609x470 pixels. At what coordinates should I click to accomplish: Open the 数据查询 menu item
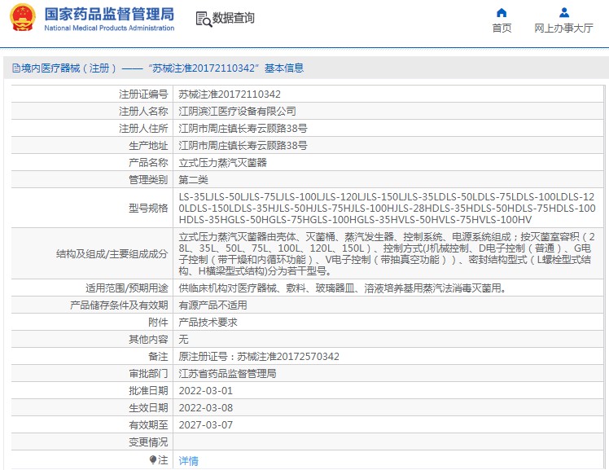233,18
